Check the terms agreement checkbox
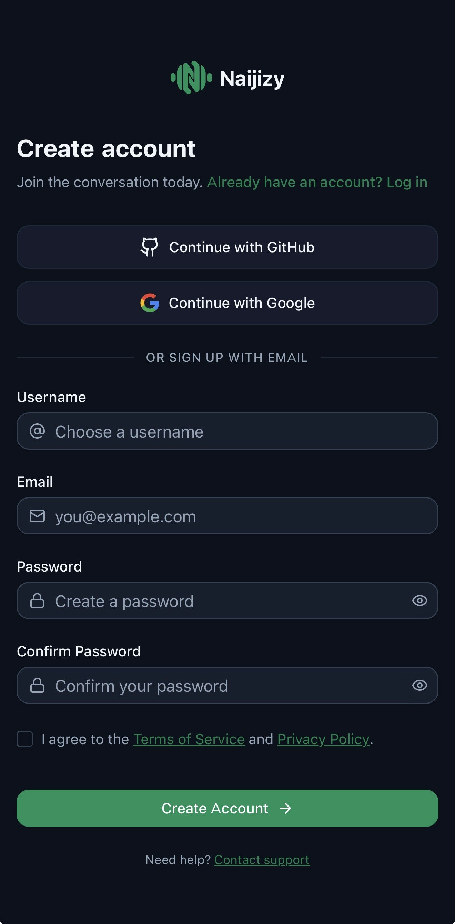This screenshot has height=924, width=455. (25, 739)
